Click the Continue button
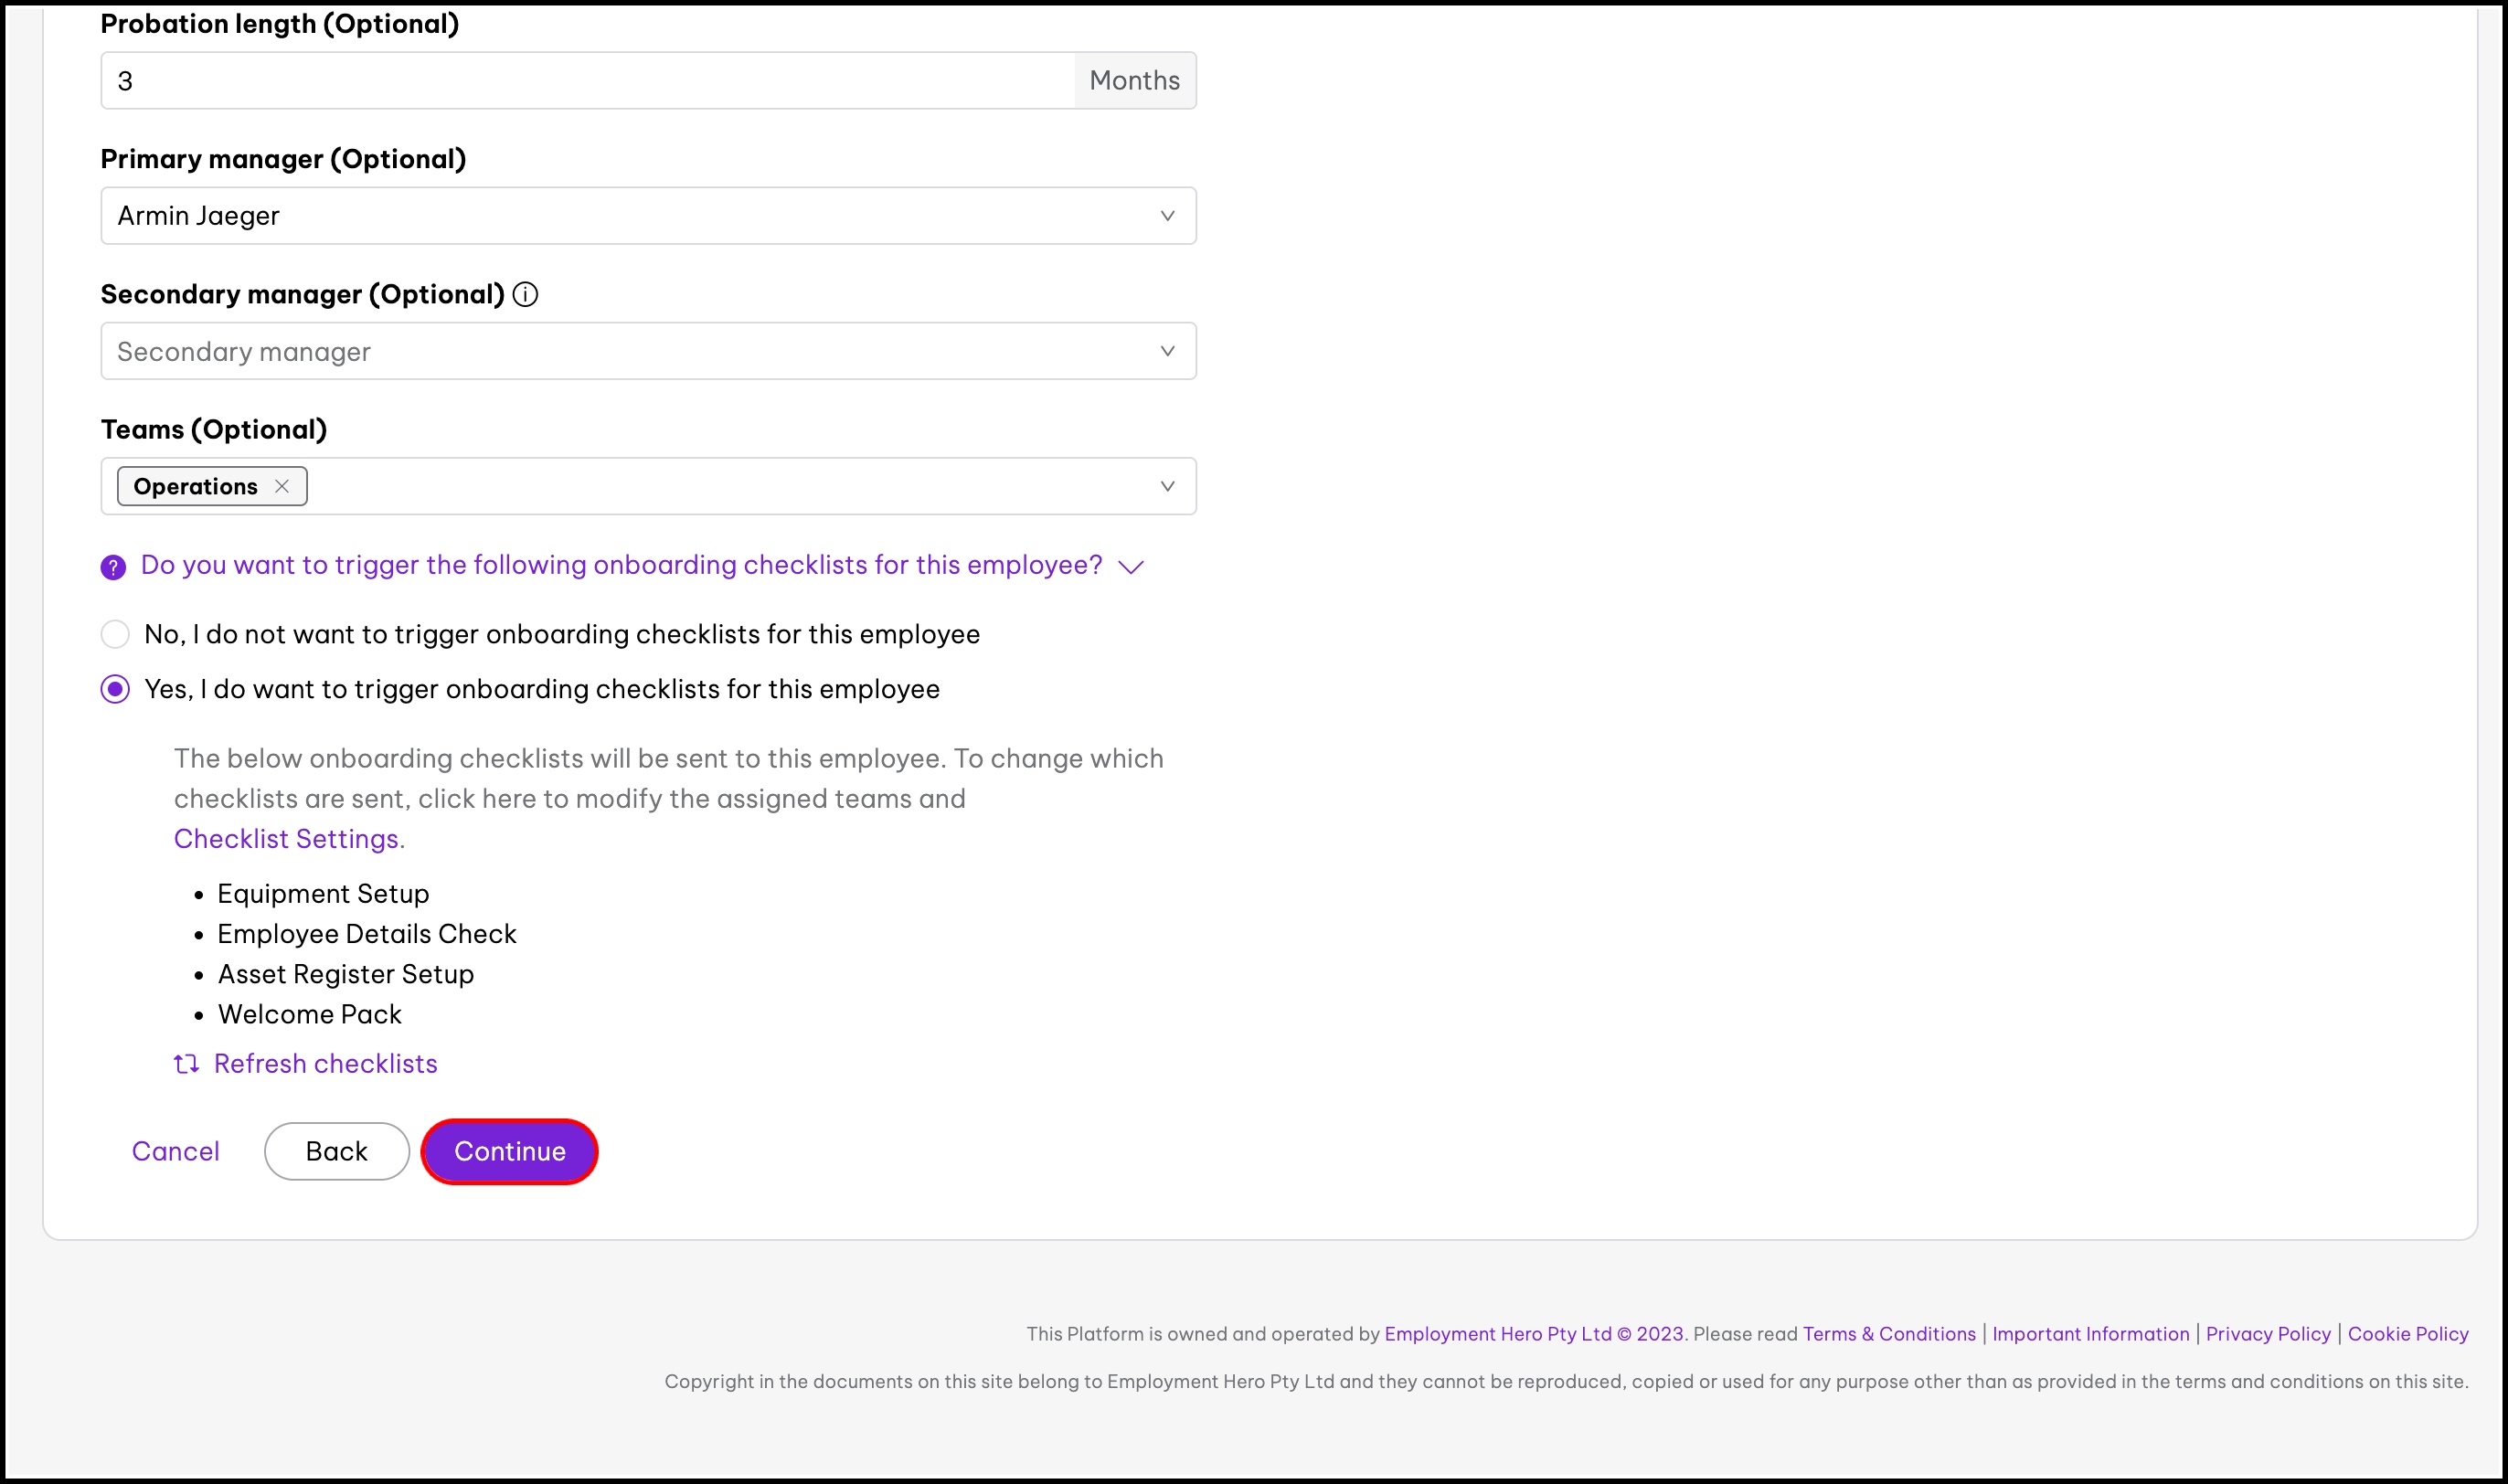Screen dimensions: 2508x1484 coord(509,1151)
